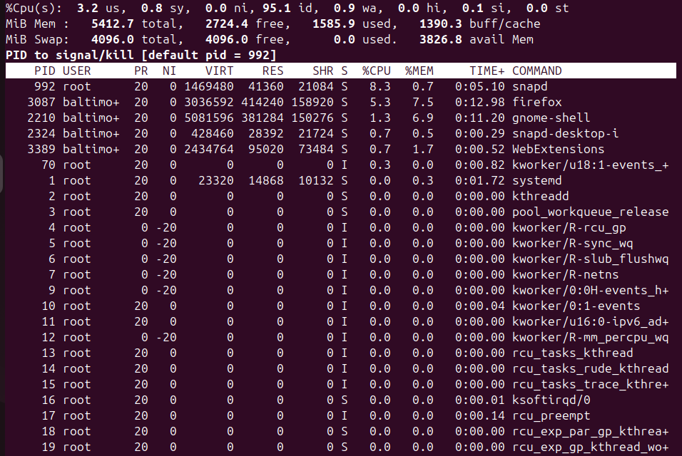682x456 pixels.
Task: Click the 0:12.98 TIME+ value
Action: pyautogui.click(x=479, y=102)
